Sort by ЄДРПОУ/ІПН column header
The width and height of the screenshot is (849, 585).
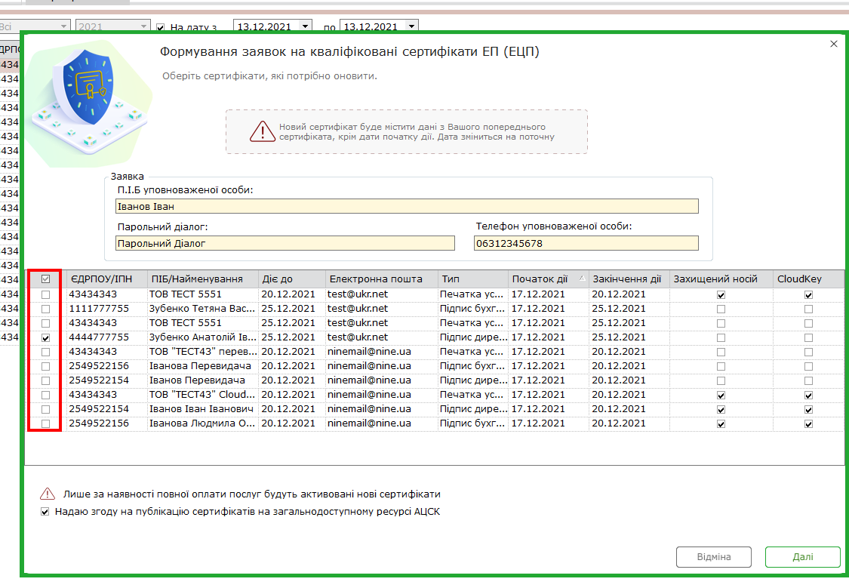(x=100, y=279)
